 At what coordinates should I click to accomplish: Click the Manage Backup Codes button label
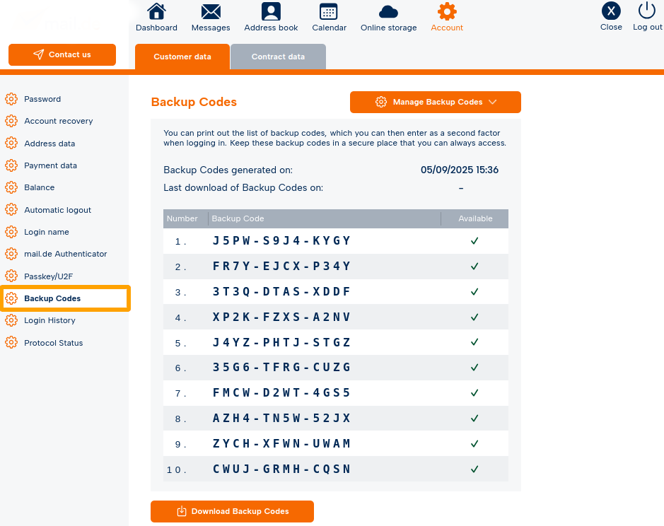coord(438,102)
